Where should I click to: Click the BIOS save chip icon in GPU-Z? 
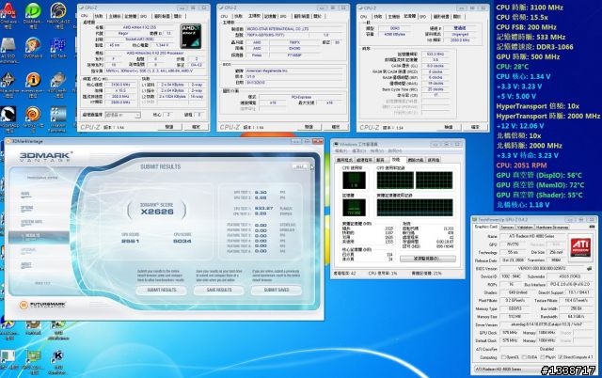(x=590, y=268)
